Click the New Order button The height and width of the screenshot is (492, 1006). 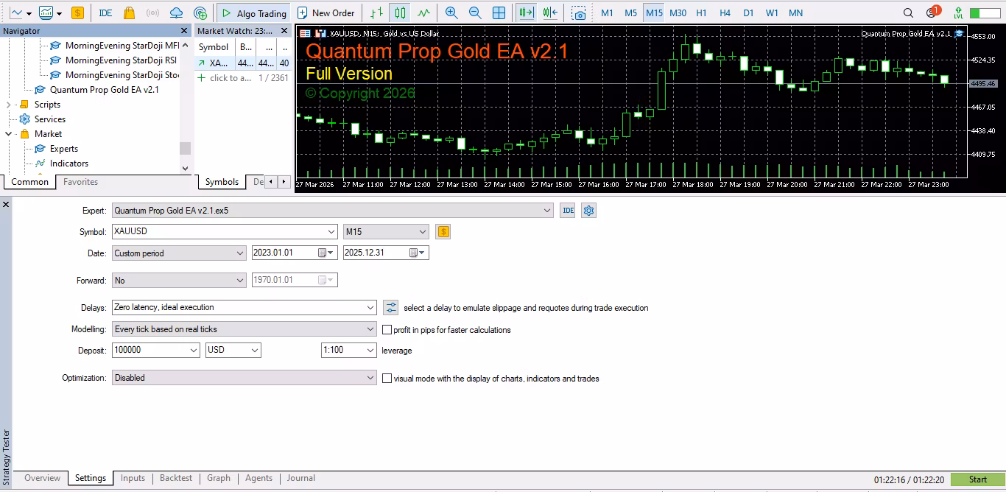[x=326, y=13]
